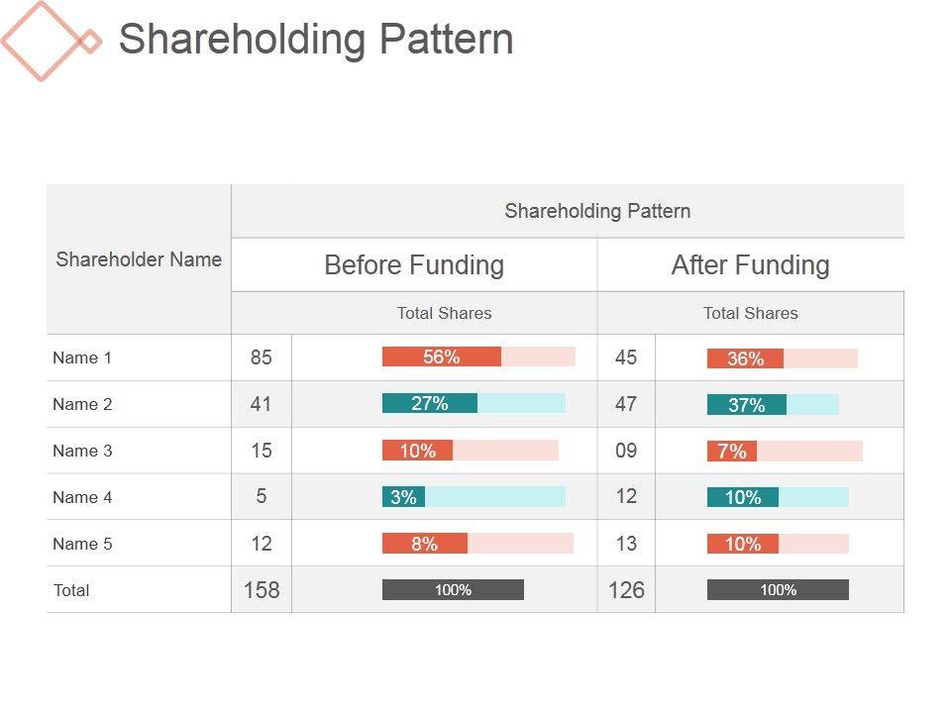
Task: Select the Name 4 row label
Action: pyautogui.click(x=82, y=497)
